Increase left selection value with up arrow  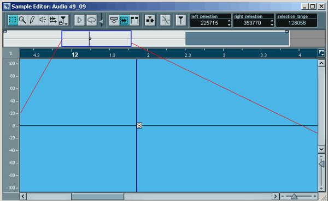(x=229, y=21)
